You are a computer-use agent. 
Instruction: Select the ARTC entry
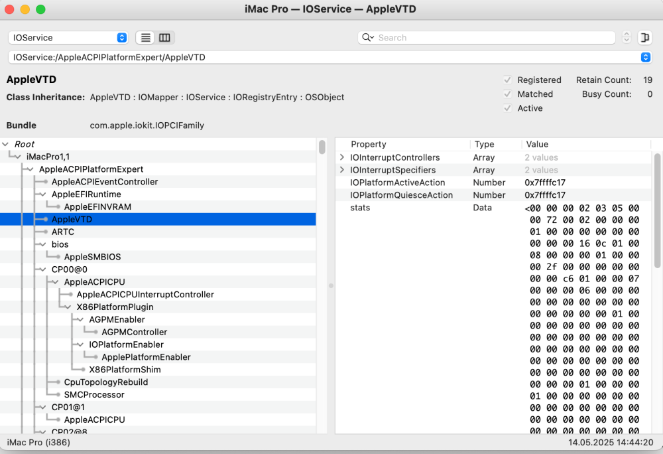(x=62, y=232)
